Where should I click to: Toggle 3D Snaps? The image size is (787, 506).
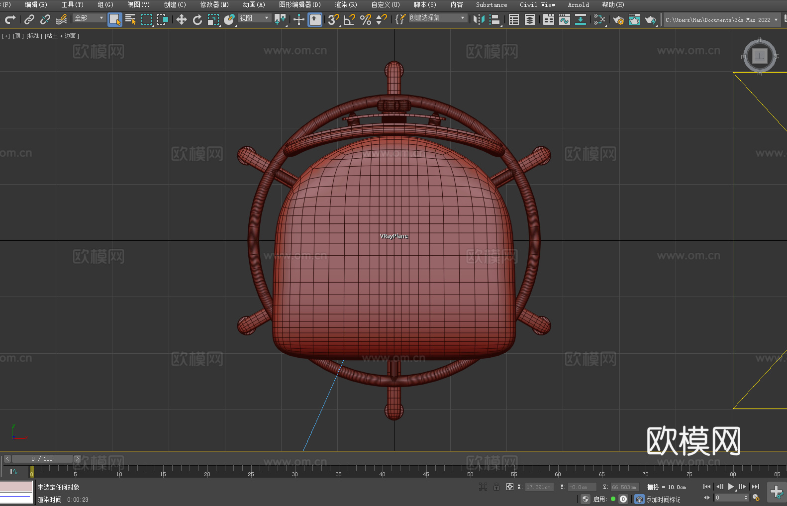(x=334, y=19)
